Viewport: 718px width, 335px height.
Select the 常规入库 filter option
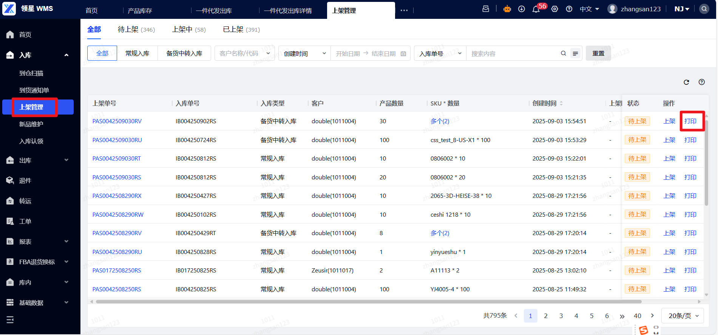tap(137, 54)
